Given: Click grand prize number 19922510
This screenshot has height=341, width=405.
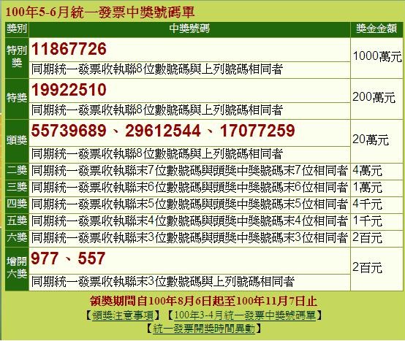Looking at the screenshot, I should 69,90.
